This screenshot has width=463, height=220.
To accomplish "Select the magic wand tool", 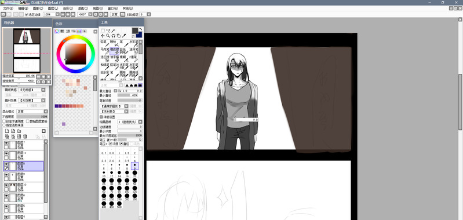I will [x=113, y=31].
